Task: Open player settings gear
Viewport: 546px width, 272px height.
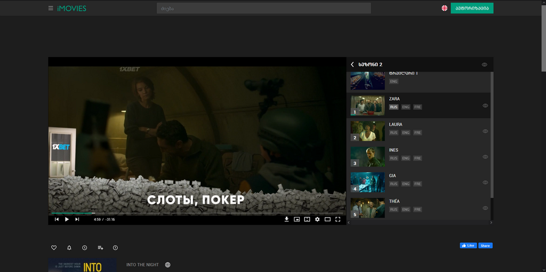Action: tap(317, 219)
